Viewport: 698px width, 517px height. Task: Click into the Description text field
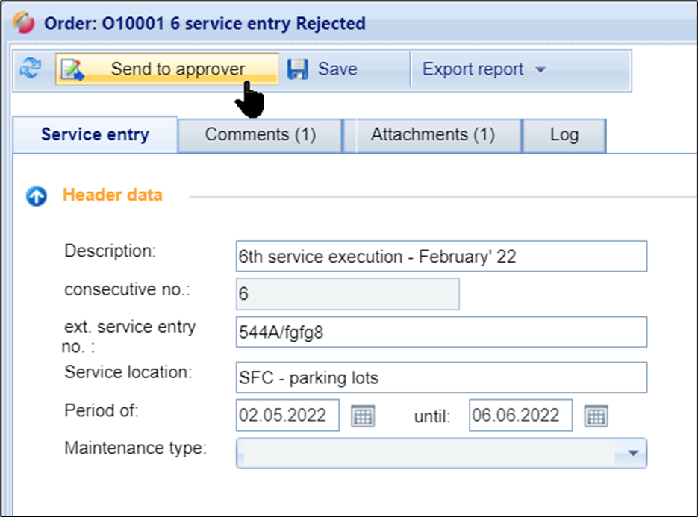440,257
